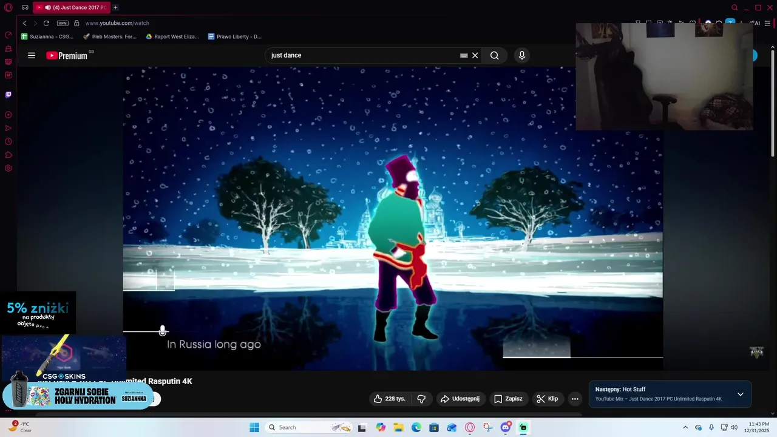Create a clip with Klip button
This screenshot has height=437, width=777.
click(547, 399)
